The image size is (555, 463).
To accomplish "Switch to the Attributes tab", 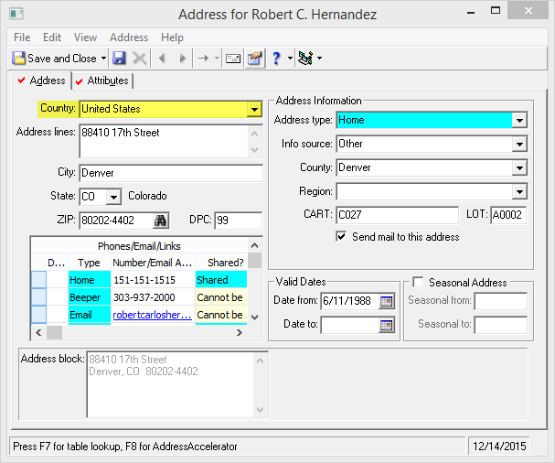I will [x=102, y=81].
